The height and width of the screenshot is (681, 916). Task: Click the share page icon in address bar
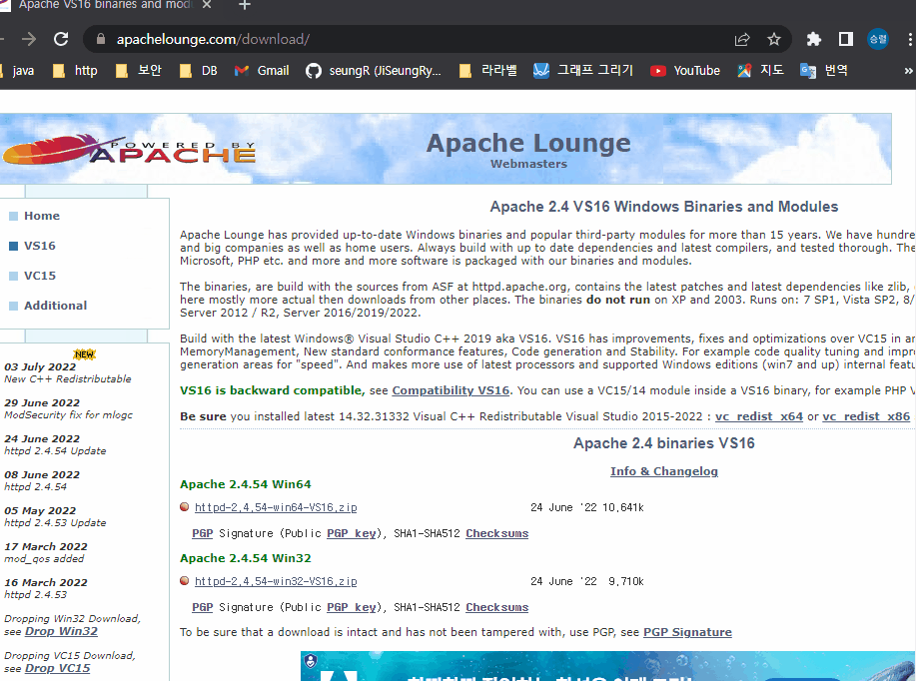click(x=742, y=39)
